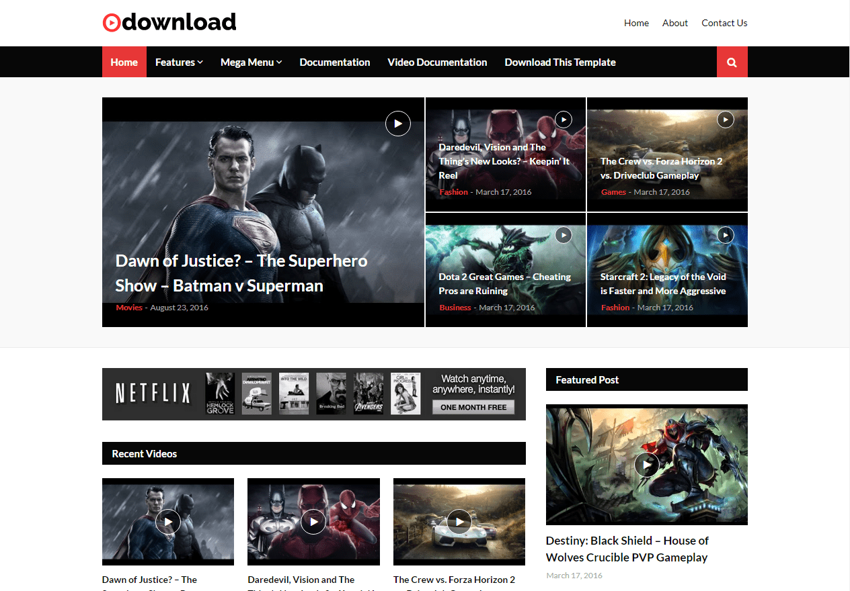Open 'The Crew vs. Forza Horizon 2' hero title
Screen dimensions: 850x591
pos(662,169)
